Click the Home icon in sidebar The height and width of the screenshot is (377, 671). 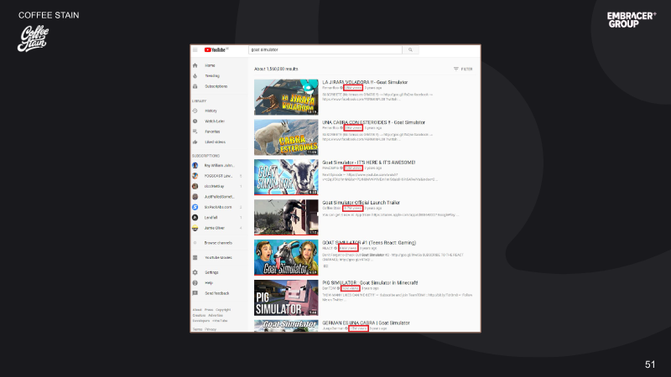(195, 65)
